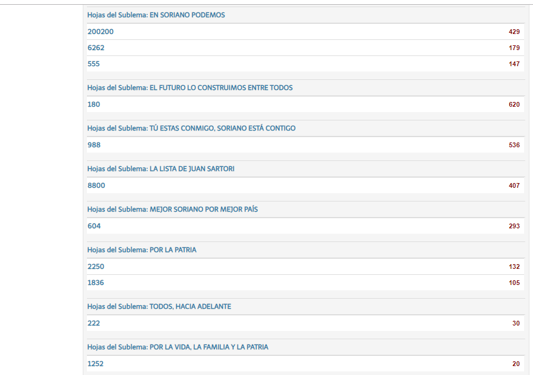The height and width of the screenshot is (375, 533).
Task: Select list 1836 link
Action: [96, 283]
